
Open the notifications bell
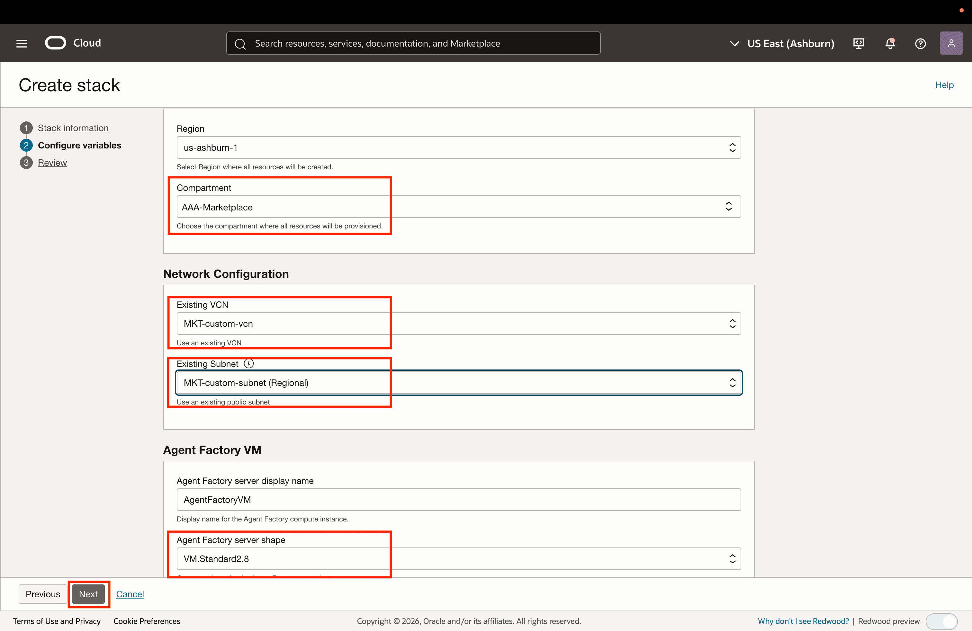[x=890, y=43]
